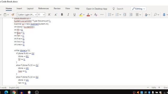This screenshot has width=168, height=94.
Task: Expand Find options arrow
Action: 158,15
